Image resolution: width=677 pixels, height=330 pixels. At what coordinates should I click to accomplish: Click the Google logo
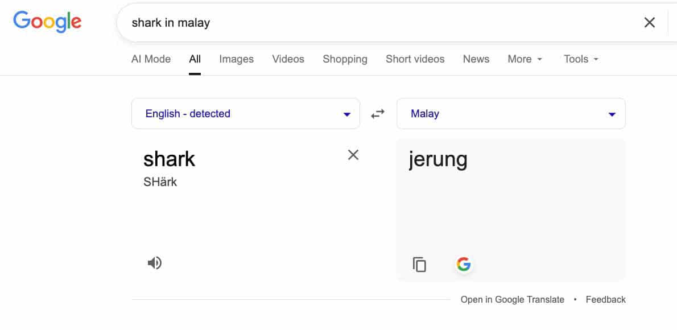[47, 21]
